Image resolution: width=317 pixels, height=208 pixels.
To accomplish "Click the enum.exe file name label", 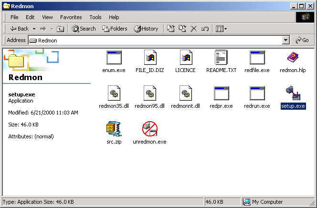I will point(114,70).
